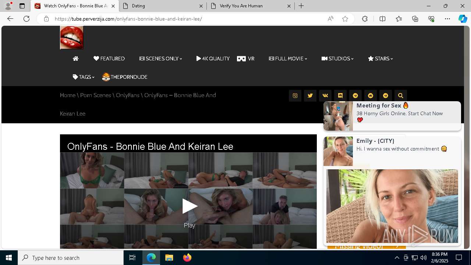This screenshot has width=471, height=265.
Task: Show hidden system tray icons
Action: [x=397, y=258]
